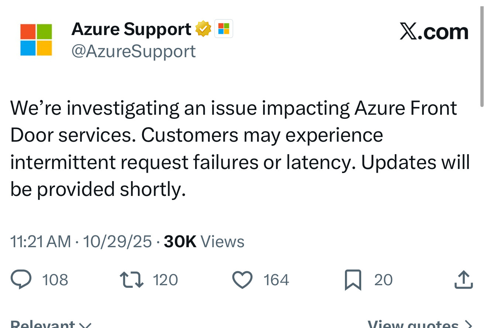Screen dimensions: 487x328
Task: Open the 11:21 AM timestamp link
Action: pyautogui.click(x=41, y=242)
